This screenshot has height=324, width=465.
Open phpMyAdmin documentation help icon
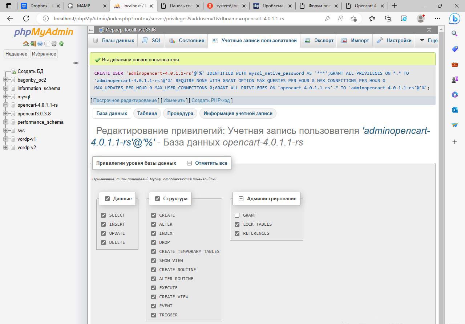[40, 44]
